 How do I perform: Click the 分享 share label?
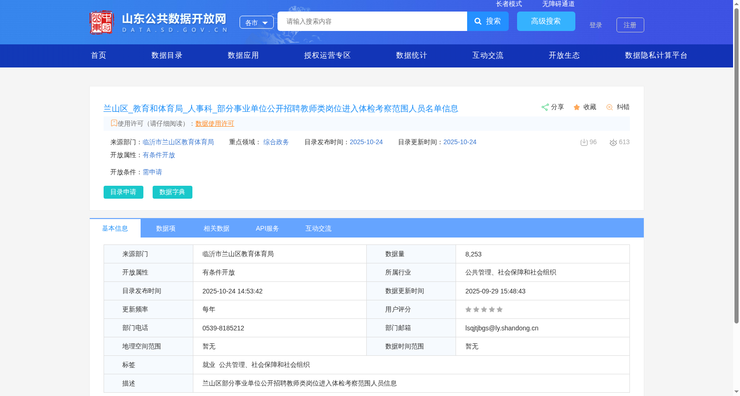557,107
